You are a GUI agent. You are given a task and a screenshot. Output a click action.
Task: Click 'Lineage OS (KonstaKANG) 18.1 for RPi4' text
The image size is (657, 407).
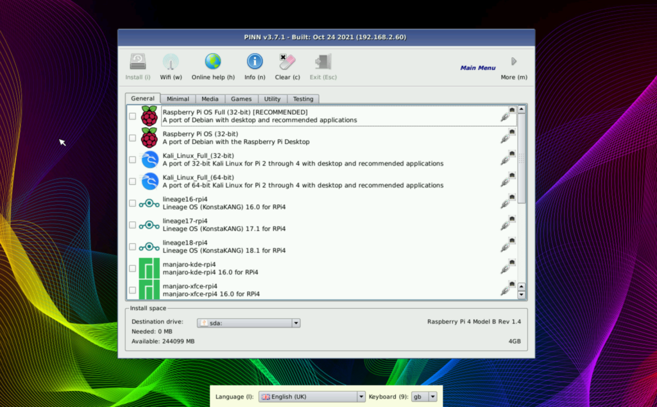[x=224, y=250]
